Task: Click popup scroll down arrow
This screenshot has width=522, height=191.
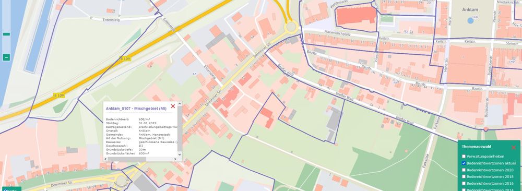Action: 180,154
